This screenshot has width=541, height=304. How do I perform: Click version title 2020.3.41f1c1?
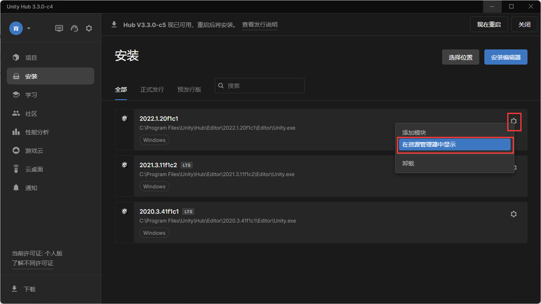tap(159, 212)
